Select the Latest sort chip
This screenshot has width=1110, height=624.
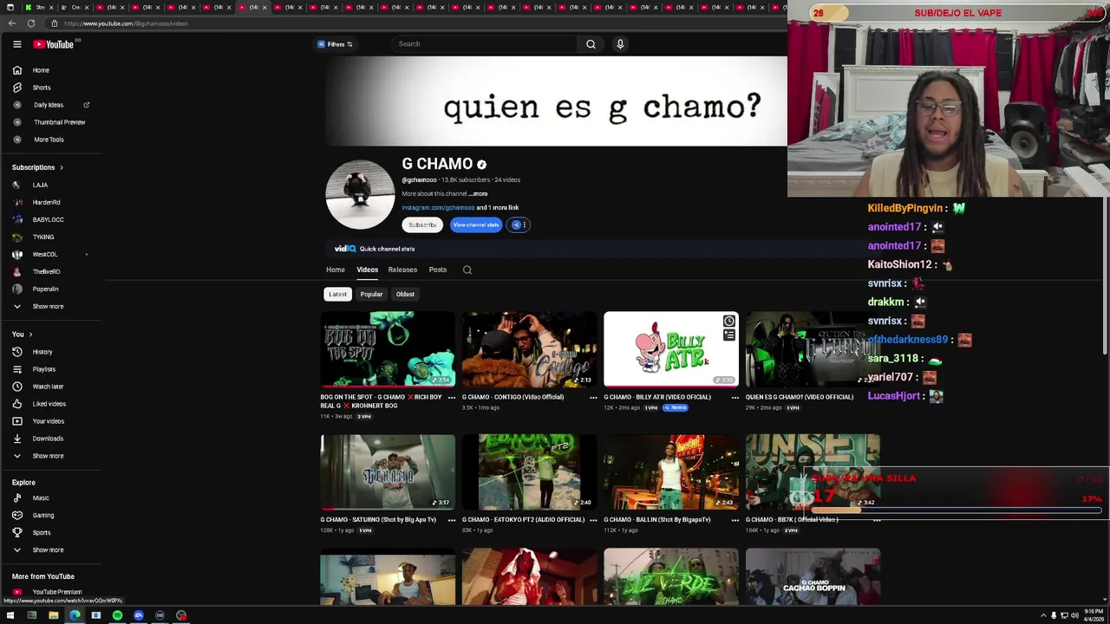pos(337,295)
